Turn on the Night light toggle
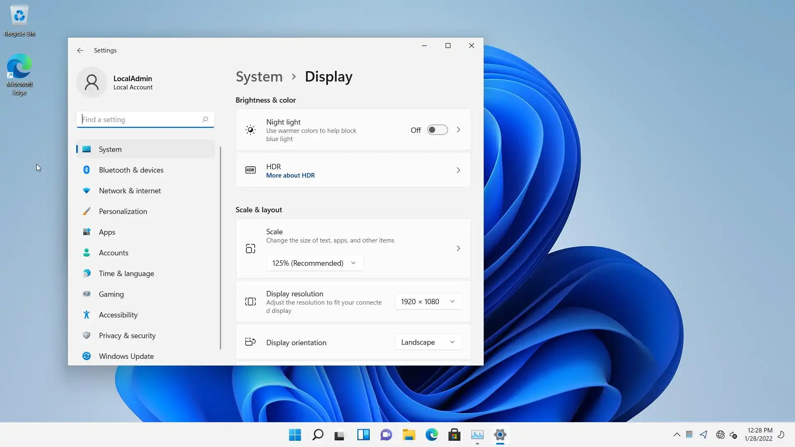795x447 pixels. (437, 130)
